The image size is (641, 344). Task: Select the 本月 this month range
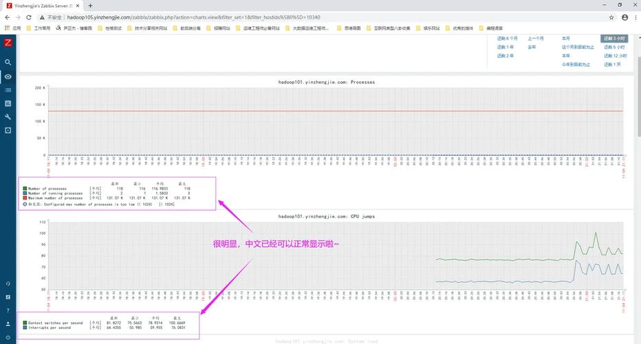[566, 39]
